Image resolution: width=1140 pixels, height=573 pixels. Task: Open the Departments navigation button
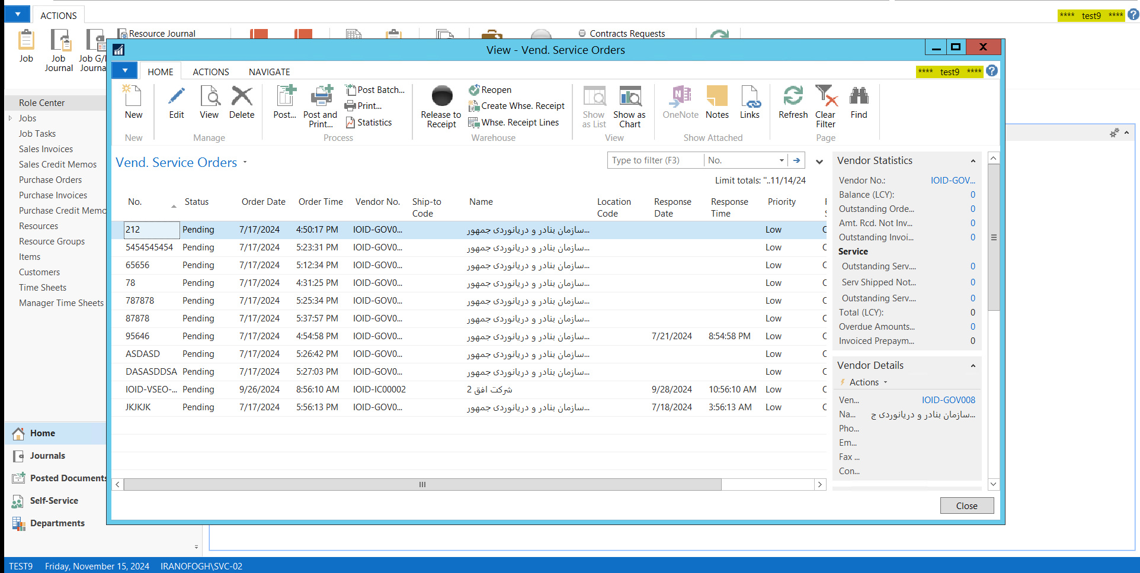coord(56,523)
